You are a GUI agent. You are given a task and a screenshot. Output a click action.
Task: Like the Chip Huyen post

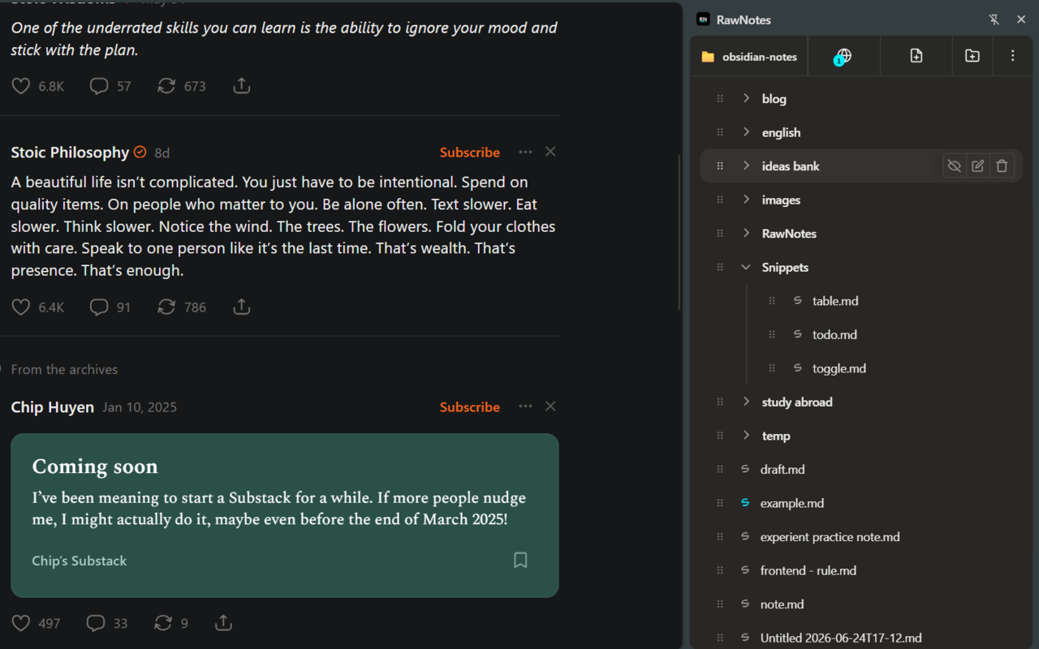point(21,623)
